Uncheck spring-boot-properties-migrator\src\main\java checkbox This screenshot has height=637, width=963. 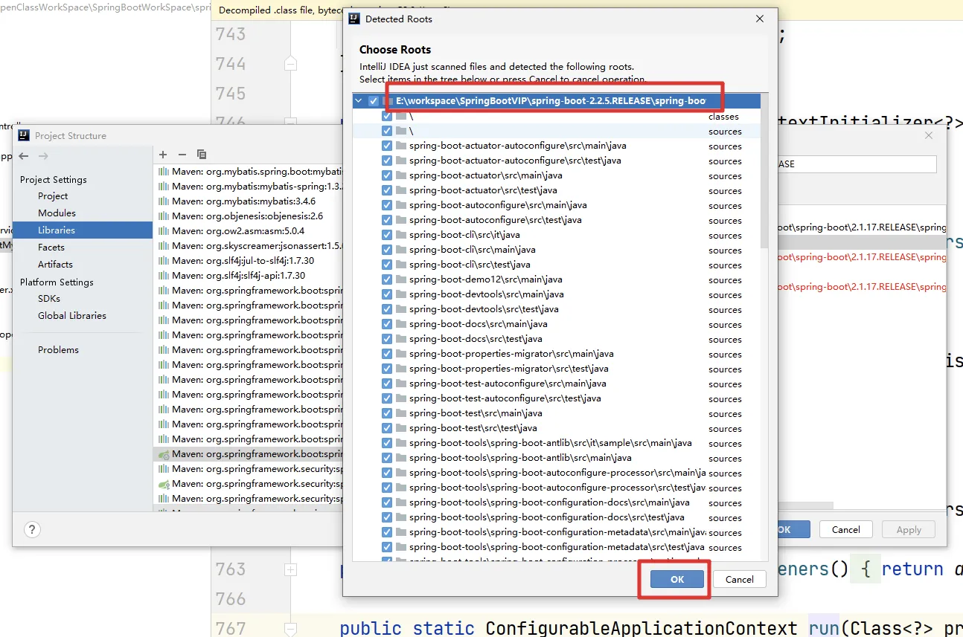[x=387, y=354]
